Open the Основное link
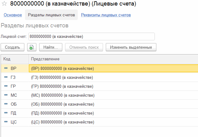Image resolution: width=198 pixels, height=137 pixels. (x=13, y=15)
